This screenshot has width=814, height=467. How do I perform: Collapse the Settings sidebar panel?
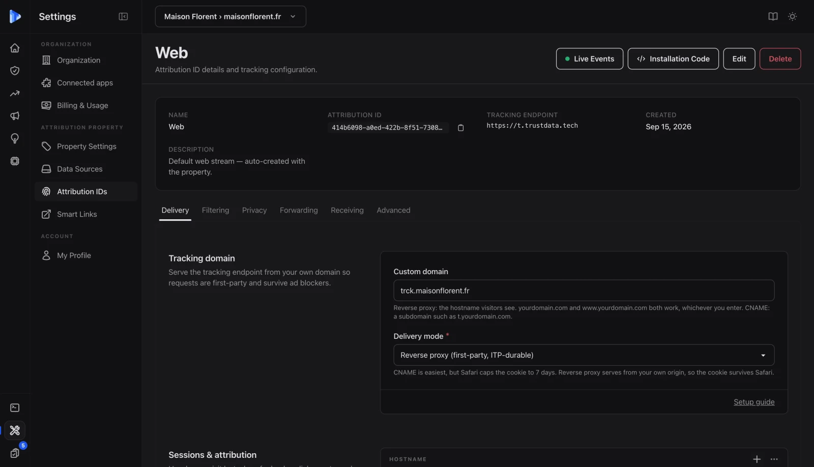click(x=123, y=16)
